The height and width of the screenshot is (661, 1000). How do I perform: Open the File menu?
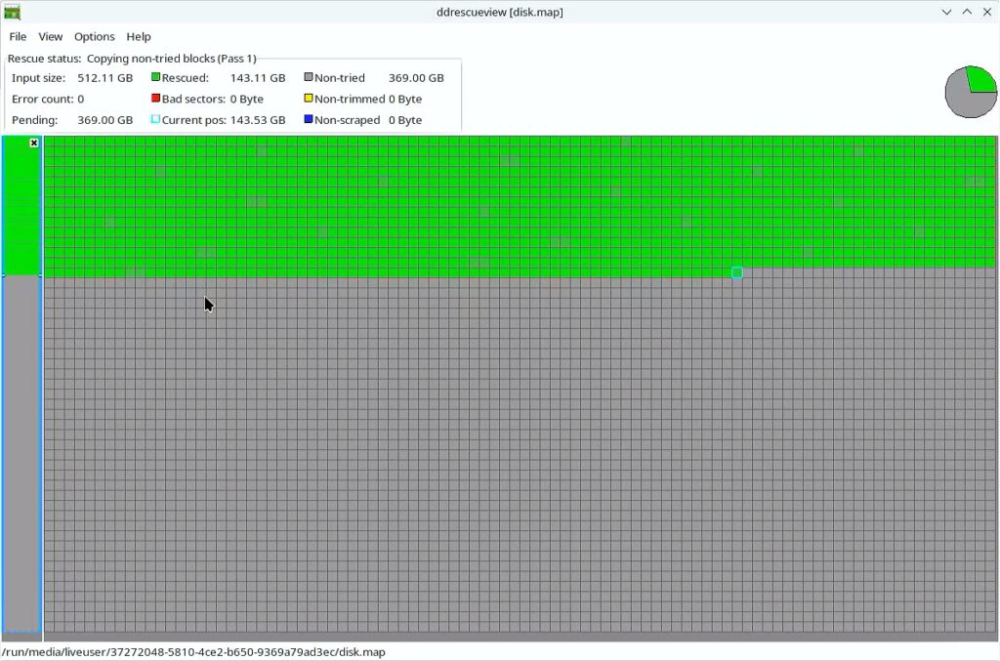click(18, 36)
